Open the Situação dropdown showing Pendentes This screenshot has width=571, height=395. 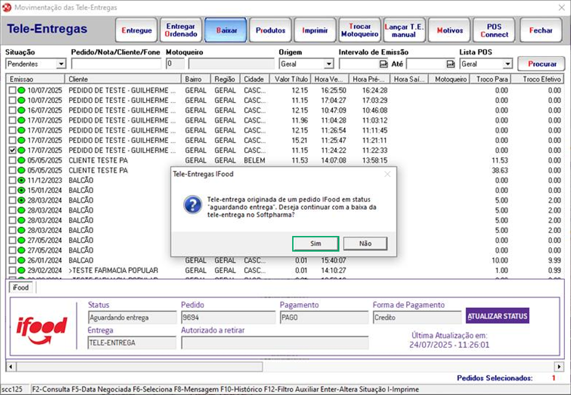point(61,64)
